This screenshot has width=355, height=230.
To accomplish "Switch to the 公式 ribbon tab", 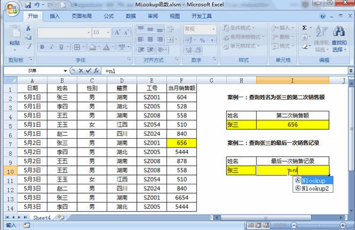I will [108, 16].
